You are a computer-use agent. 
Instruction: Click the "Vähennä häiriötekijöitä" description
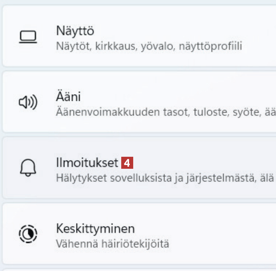(113, 244)
